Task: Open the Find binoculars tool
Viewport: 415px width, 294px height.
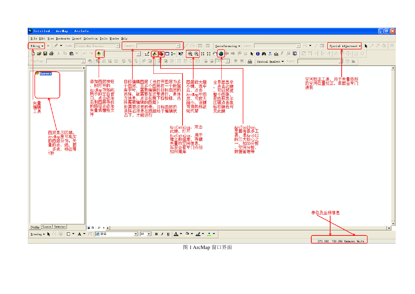Action: coord(264,53)
